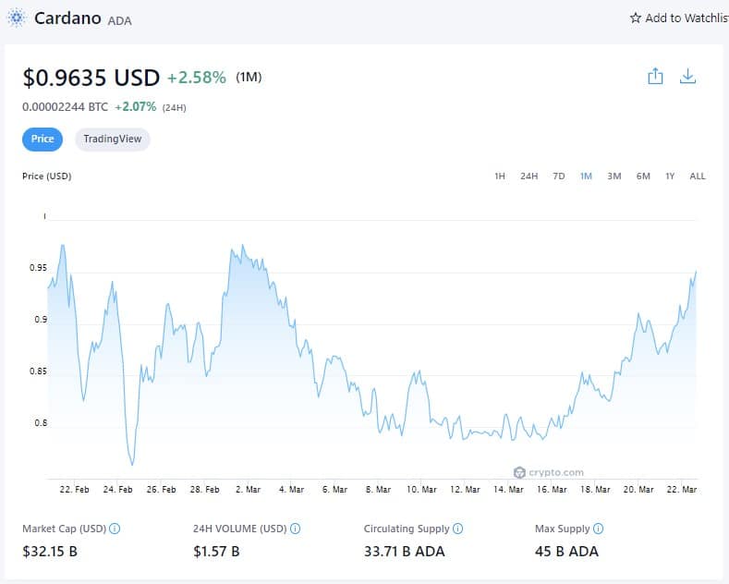Click the Add to Watchlist star icon

pyautogui.click(x=635, y=18)
